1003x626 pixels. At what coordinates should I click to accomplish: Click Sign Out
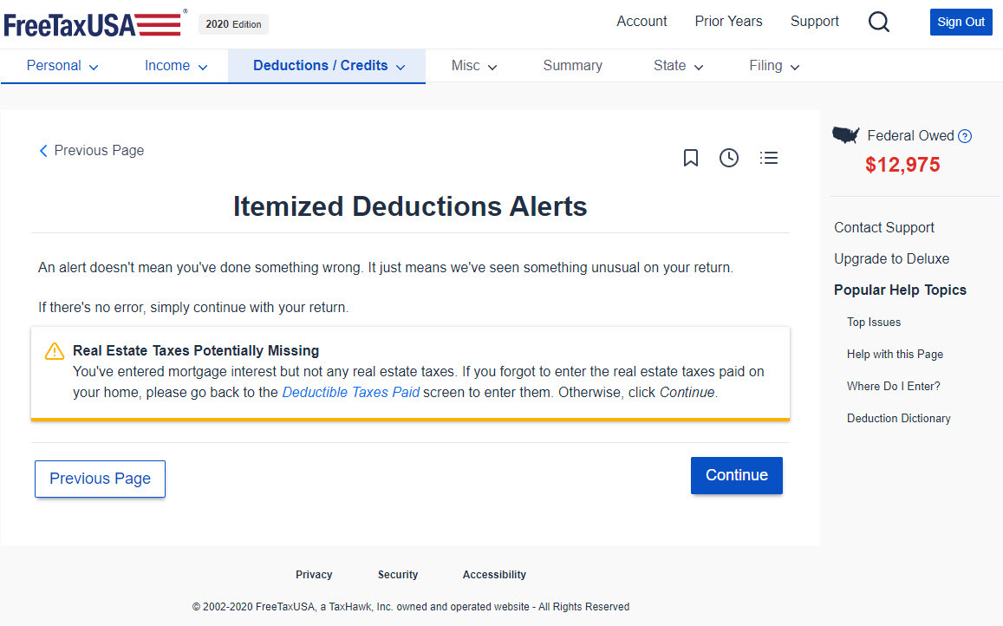[961, 22]
